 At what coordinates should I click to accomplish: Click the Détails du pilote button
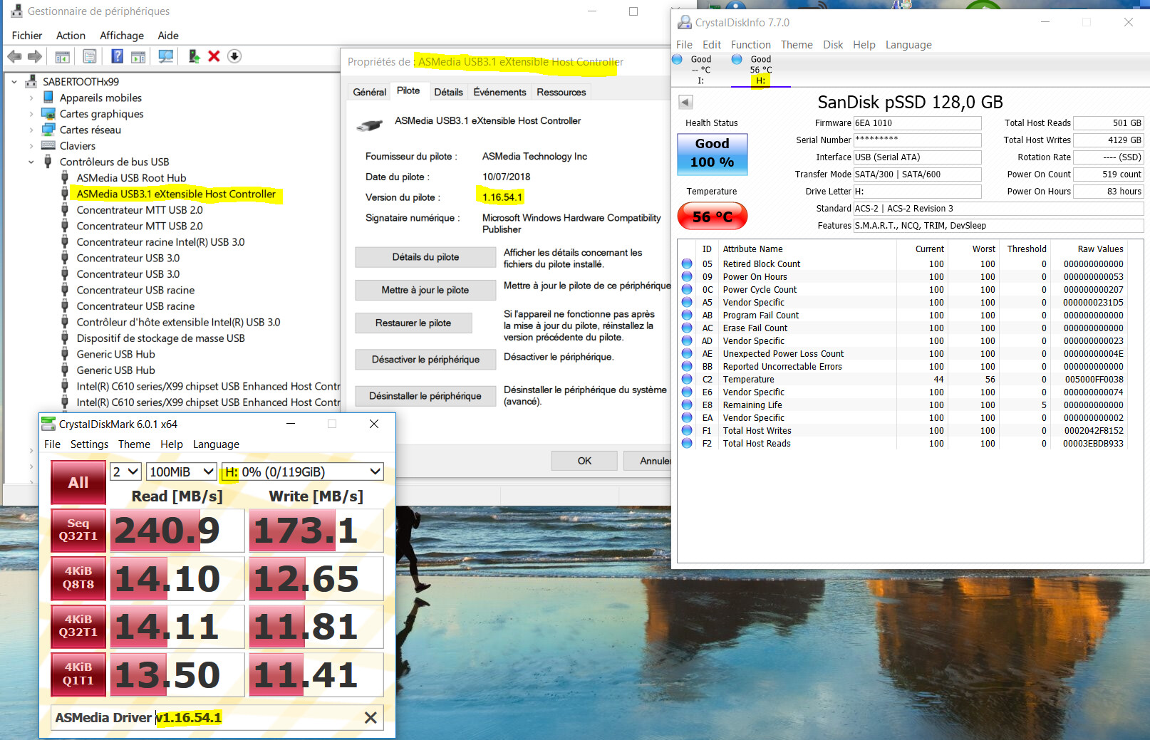(x=425, y=257)
